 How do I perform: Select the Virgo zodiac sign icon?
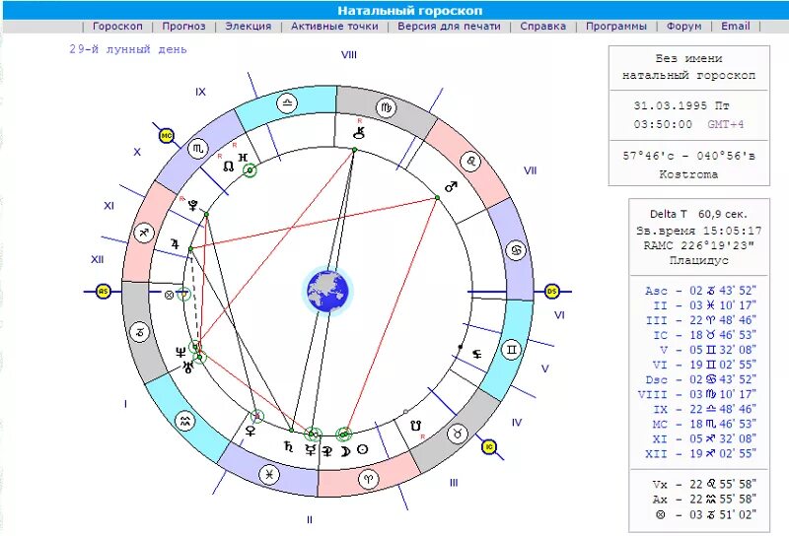point(386,107)
